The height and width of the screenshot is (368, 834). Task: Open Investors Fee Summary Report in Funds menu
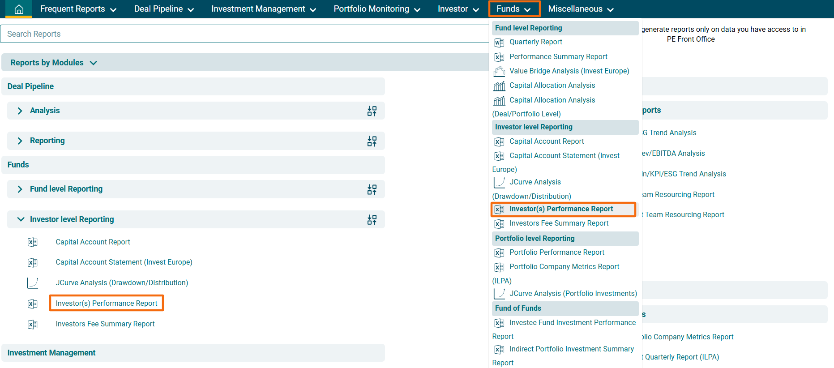(559, 223)
